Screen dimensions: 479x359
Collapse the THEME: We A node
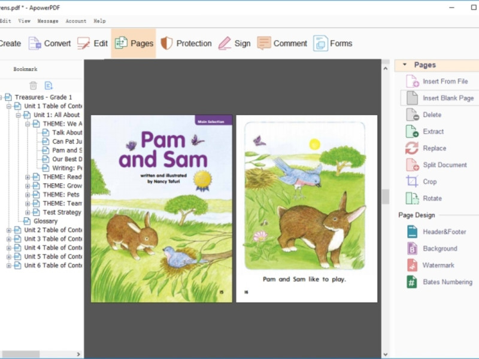click(28, 124)
